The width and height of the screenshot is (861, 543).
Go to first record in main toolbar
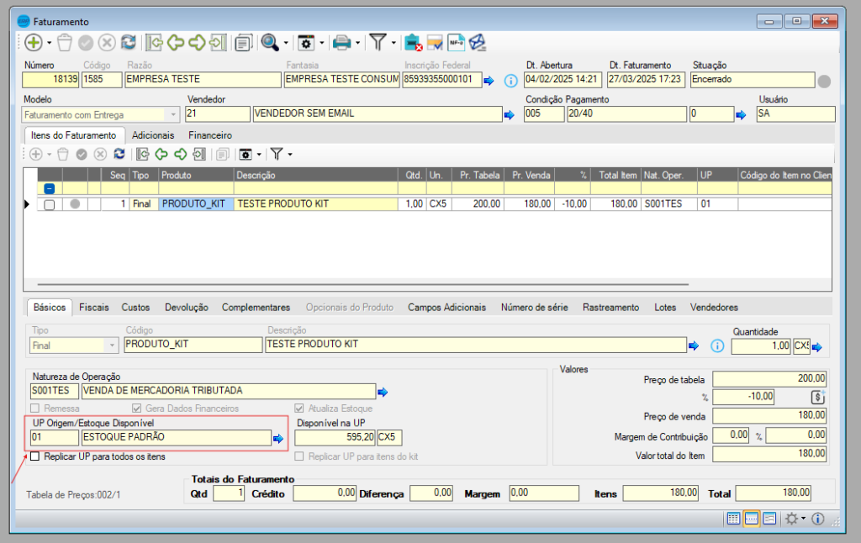(155, 42)
